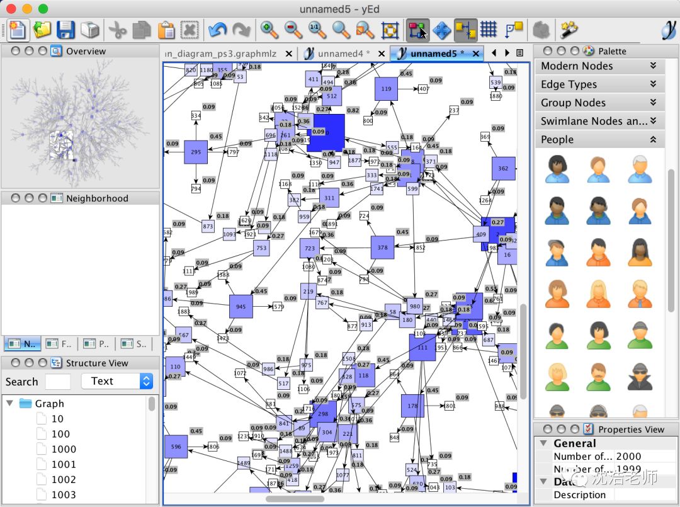Screen dimensions: 680x507
Task: Close the unnamed5 tab
Action: pyautogui.click(x=476, y=54)
